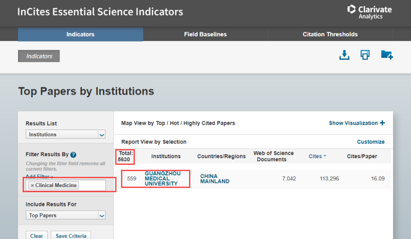The image size is (411, 239).
Task: Click the Filter Results By help icon
Action: [73, 155]
